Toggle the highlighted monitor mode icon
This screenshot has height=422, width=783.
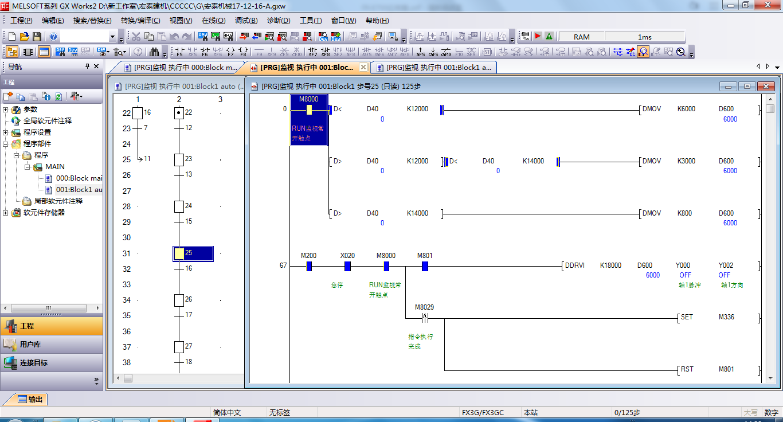coord(643,52)
